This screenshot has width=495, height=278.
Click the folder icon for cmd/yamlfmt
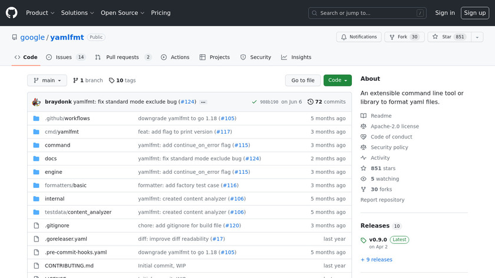tap(37, 132)
